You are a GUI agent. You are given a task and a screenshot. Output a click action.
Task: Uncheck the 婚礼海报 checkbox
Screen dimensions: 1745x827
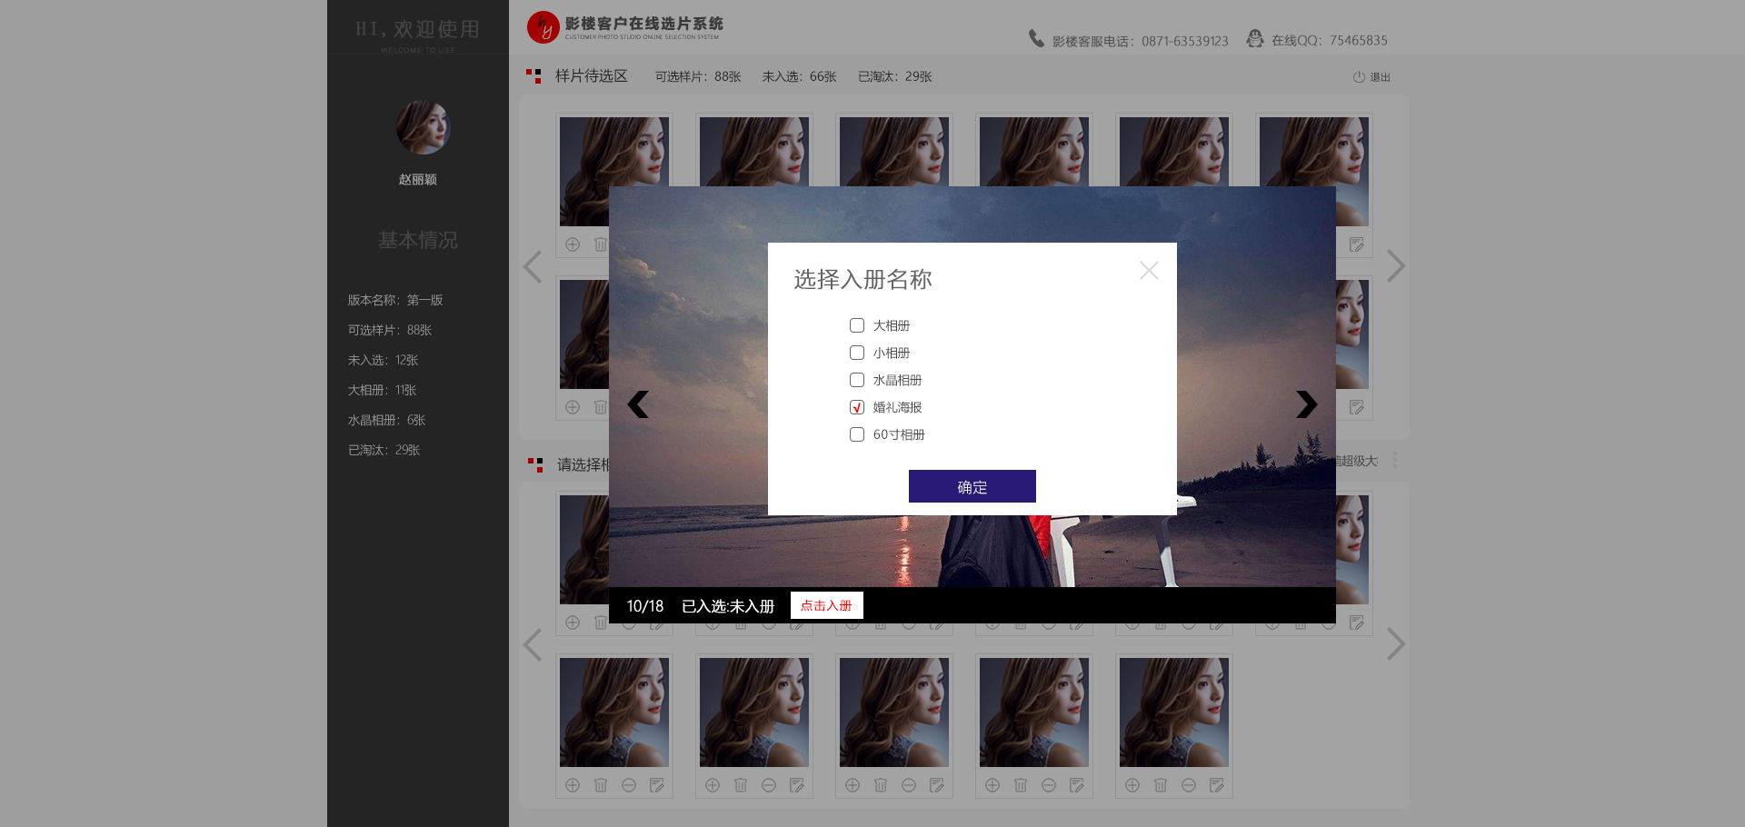coord(856,407)
